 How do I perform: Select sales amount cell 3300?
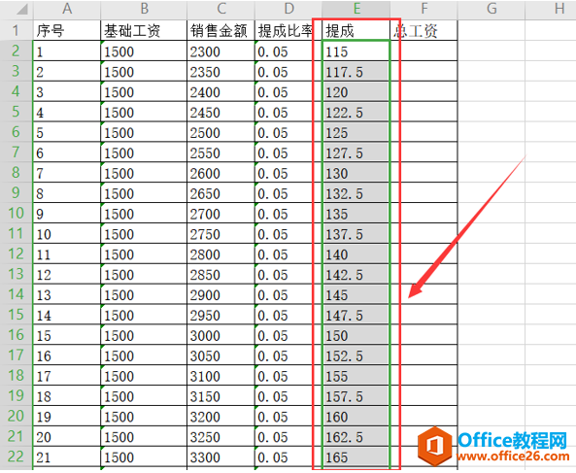click(220, 456)
